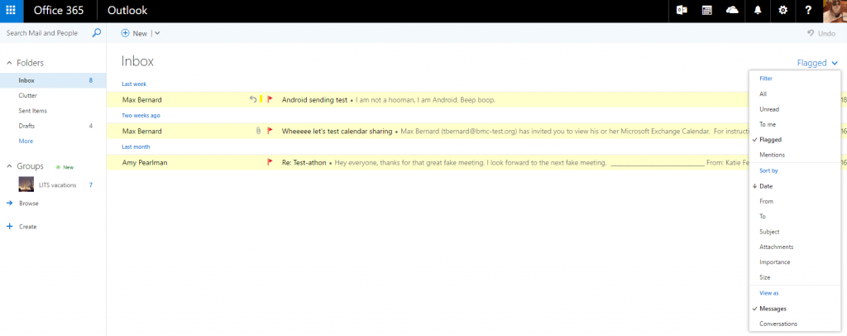Open the Re: Test-athon email
Viewport: 847px width, 336px height.
[477, 162]
